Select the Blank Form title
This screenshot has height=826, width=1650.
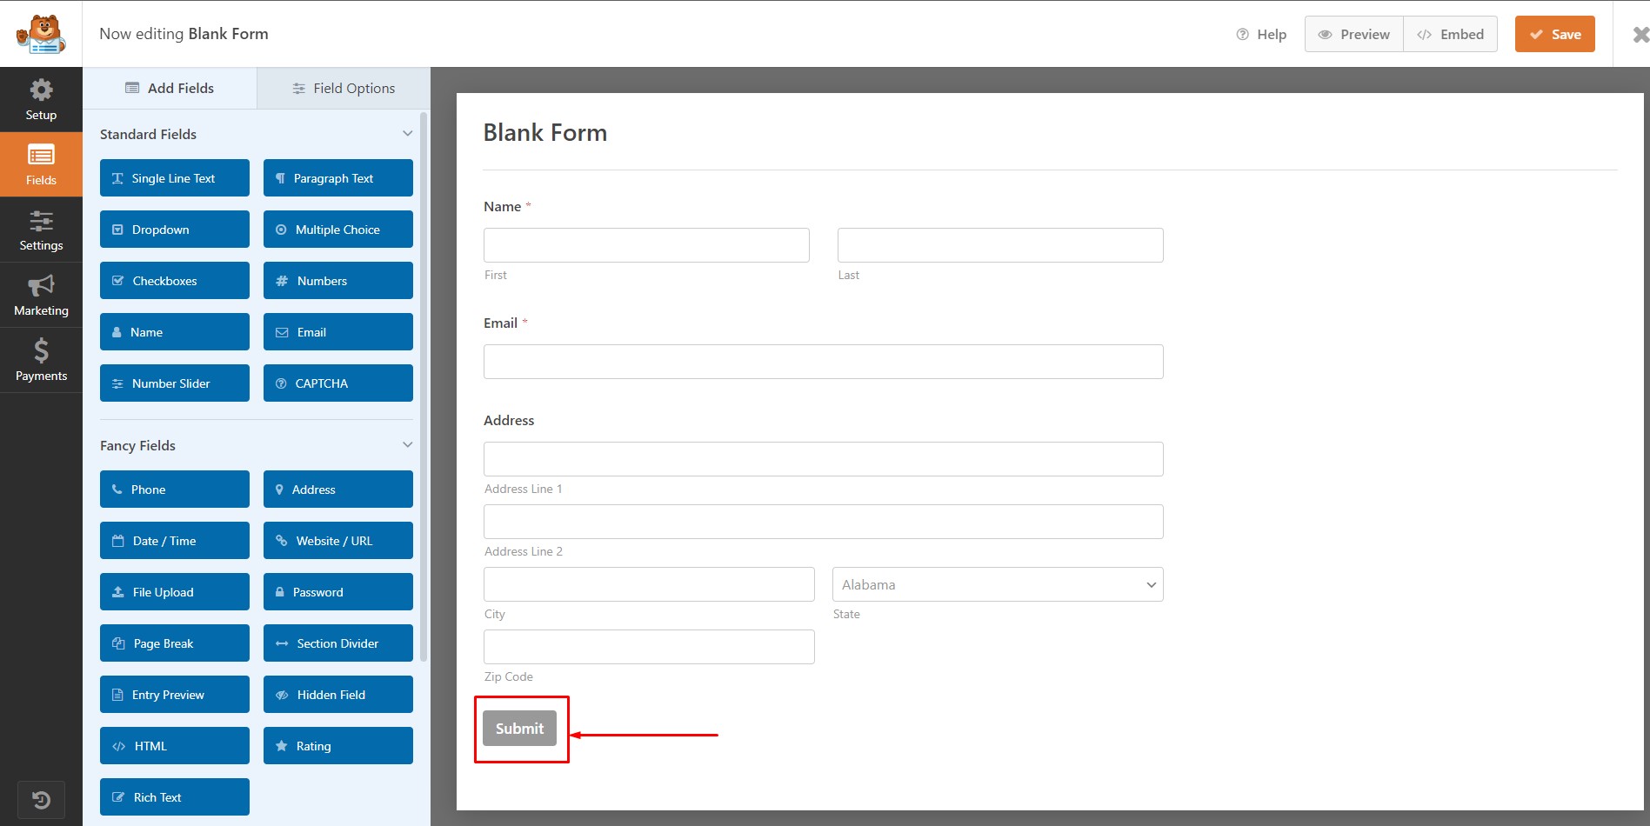(545, 133)
